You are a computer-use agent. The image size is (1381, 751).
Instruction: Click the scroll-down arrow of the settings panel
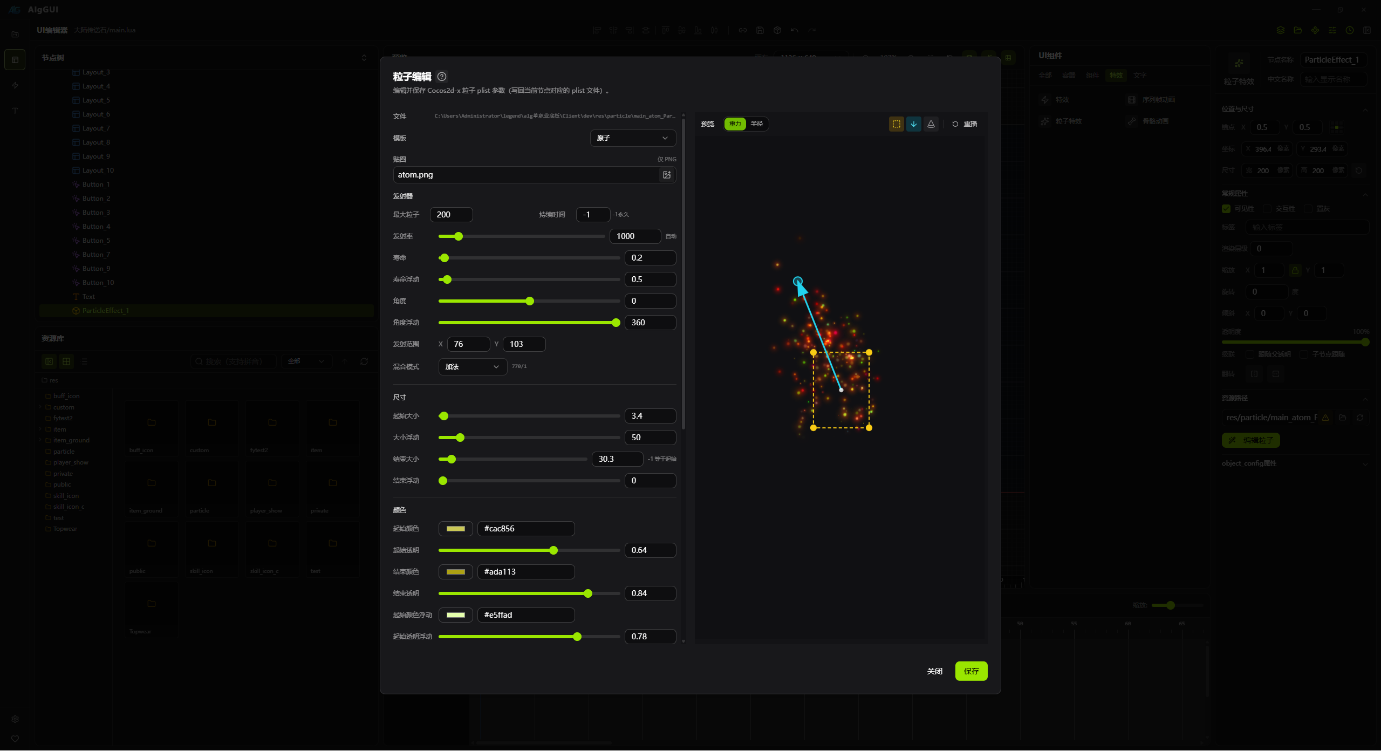683,641
